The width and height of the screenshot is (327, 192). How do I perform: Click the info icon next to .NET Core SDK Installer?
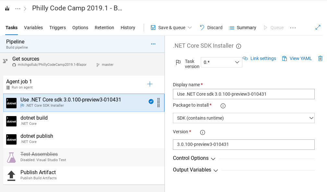[x=238, y=46]
